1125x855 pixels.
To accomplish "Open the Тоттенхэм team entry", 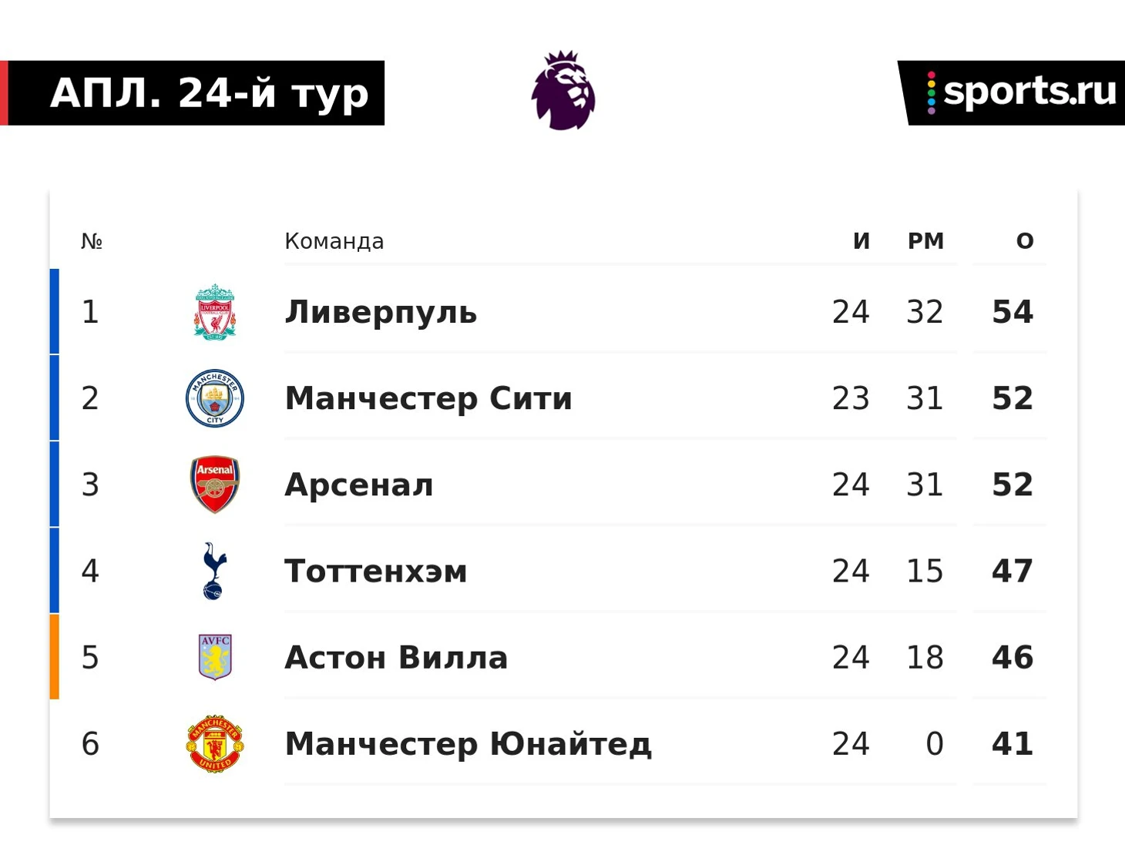I will (x=376, y=572).
